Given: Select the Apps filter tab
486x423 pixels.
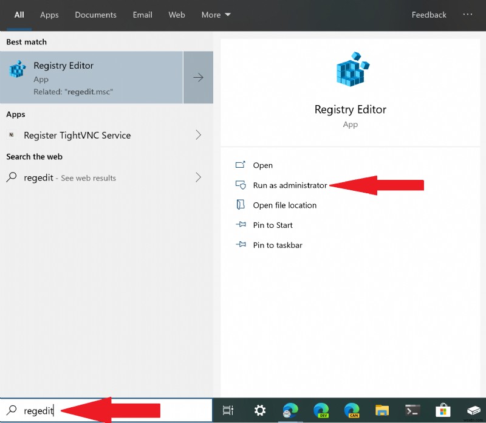Looking at the screenshot, I should 49,15.
